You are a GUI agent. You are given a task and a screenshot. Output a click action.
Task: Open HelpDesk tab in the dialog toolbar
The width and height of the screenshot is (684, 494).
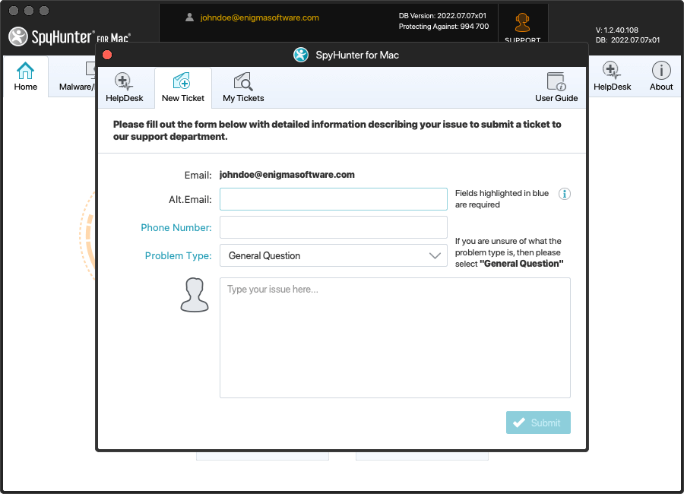pyautogui.click(x=125, y=87)
